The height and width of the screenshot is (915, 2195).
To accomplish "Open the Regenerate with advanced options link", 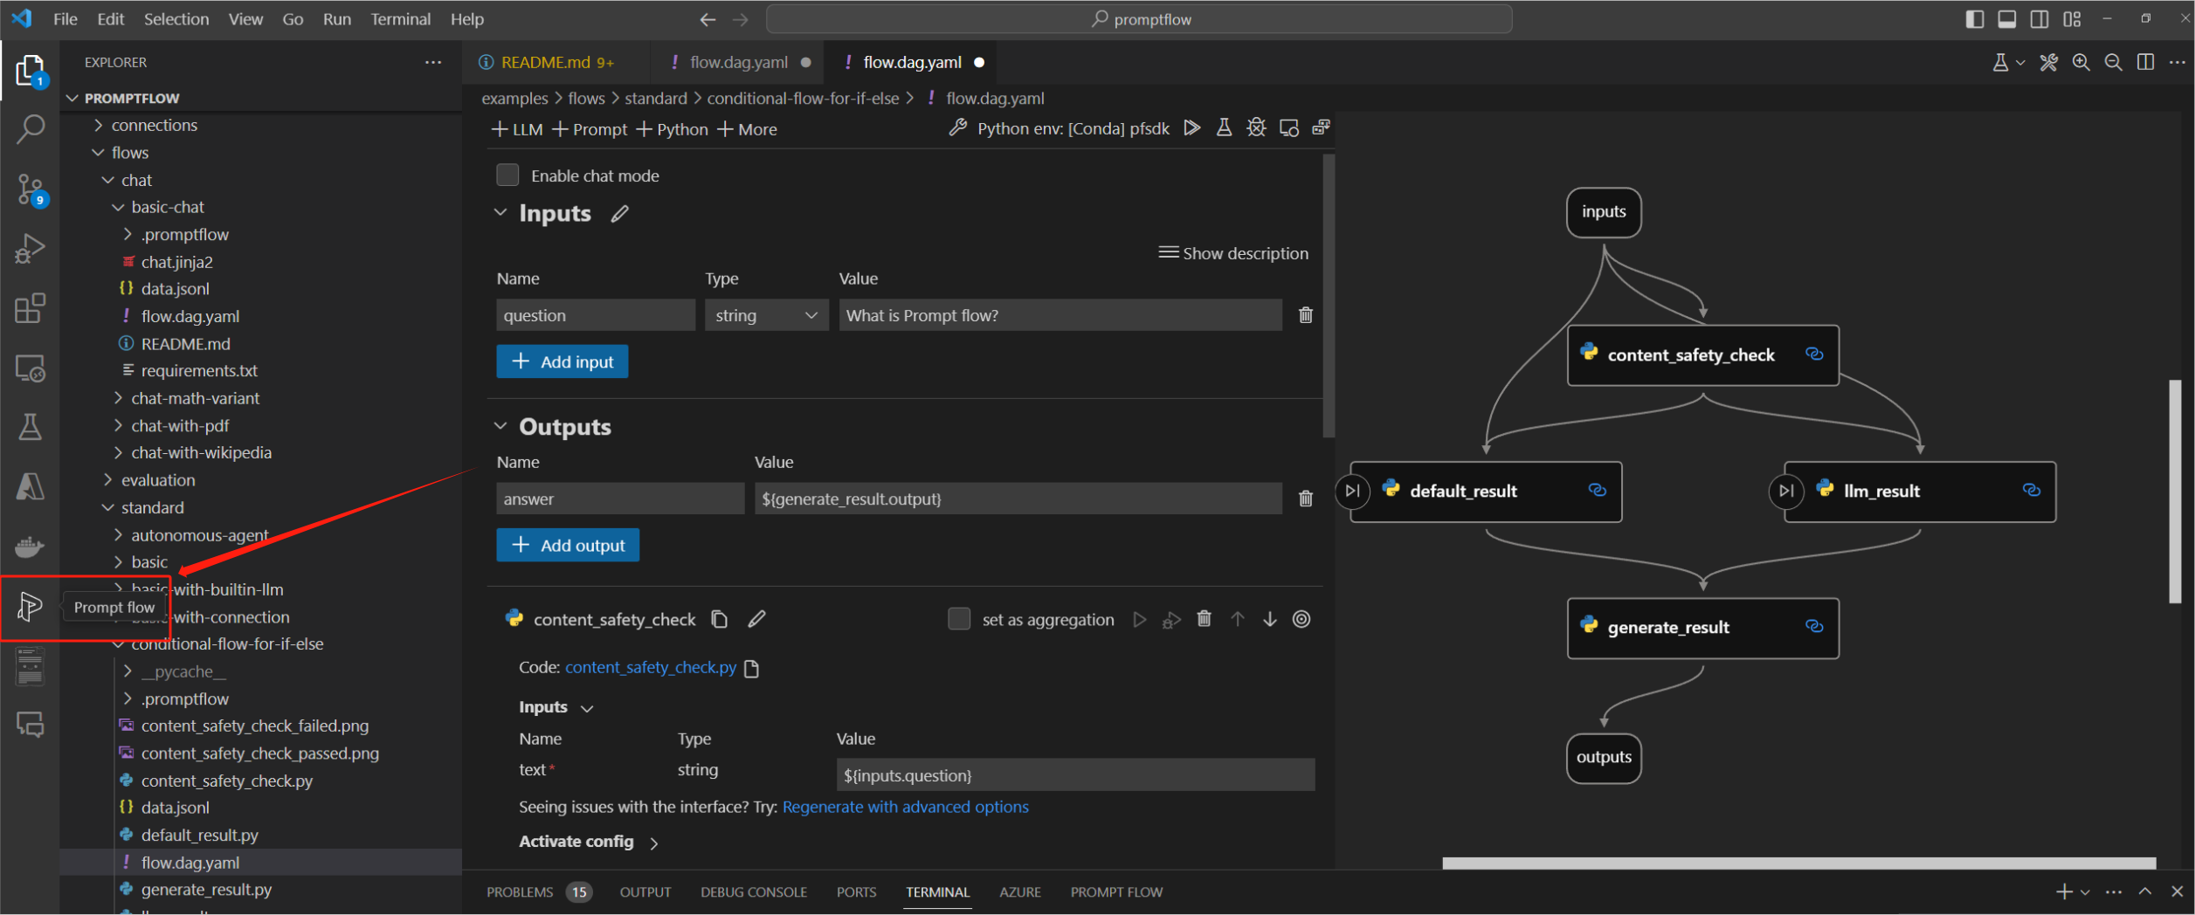I will 905,807.
